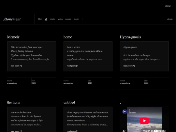Image resolution: width=176 pixels, height=132 pixels.
Task: Click line 'the horn echoes its old hymnal'
Action: pyautogui.click(x=26, y=116)
